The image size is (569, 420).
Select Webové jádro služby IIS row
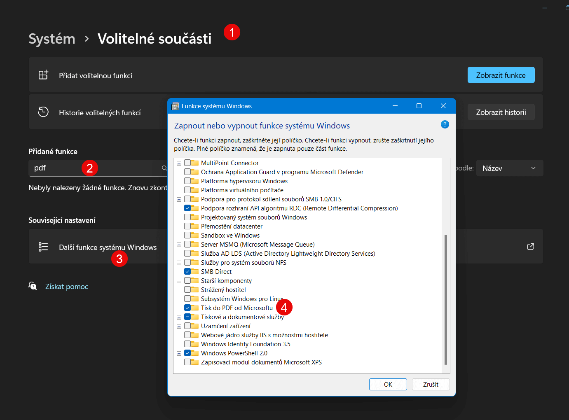265,335
